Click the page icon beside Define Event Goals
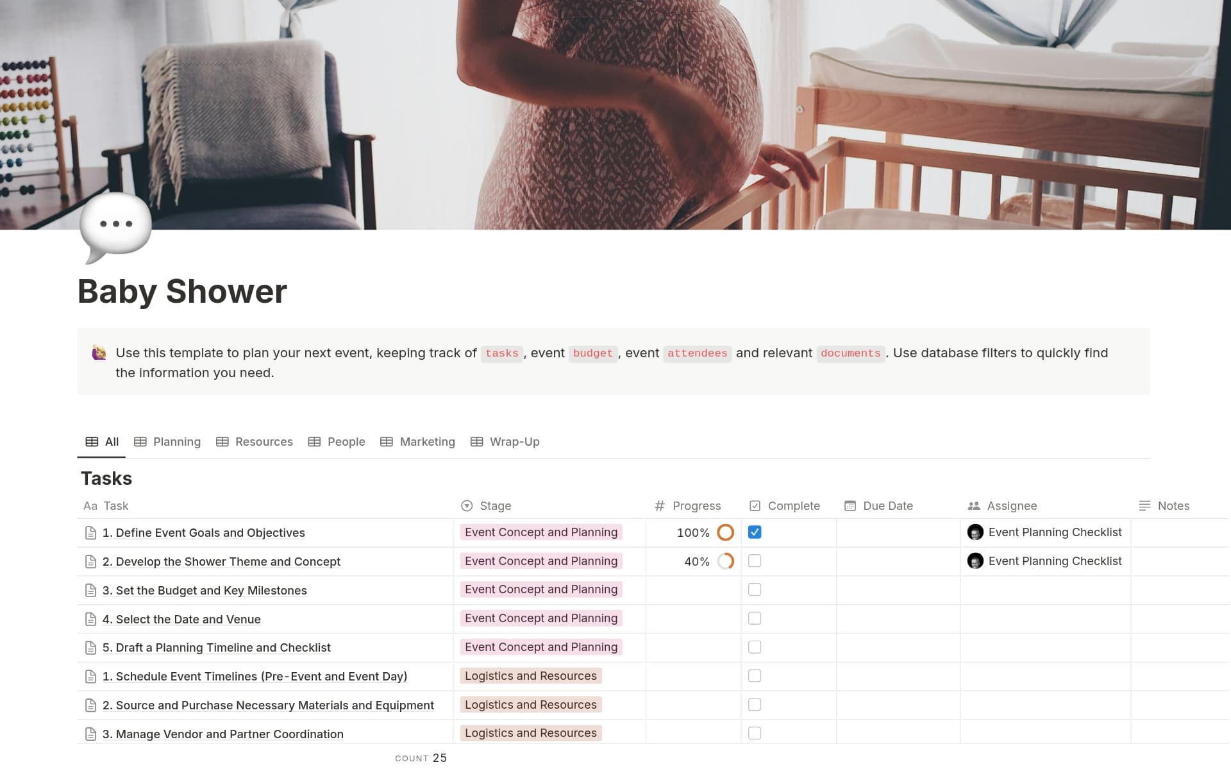The width and height of the screenshot is (1231, 769). click(90, 533)
